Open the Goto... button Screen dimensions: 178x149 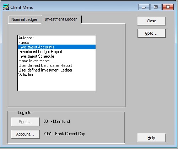[x=151, y=33]
